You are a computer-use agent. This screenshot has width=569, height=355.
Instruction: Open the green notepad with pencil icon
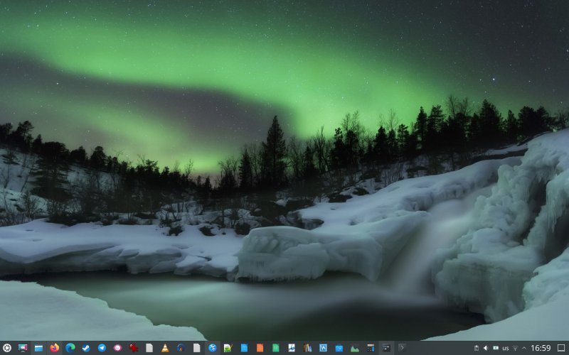[228, 348]
